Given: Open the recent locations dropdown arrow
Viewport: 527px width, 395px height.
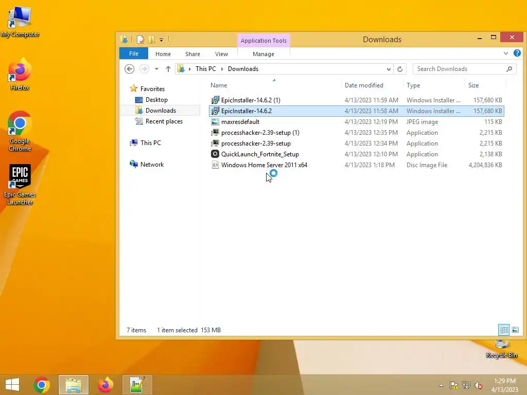Looking at the screenshot, I should click(x=156, y=69).
